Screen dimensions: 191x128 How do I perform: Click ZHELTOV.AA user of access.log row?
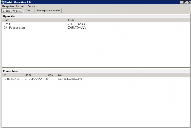click(77, 28)
